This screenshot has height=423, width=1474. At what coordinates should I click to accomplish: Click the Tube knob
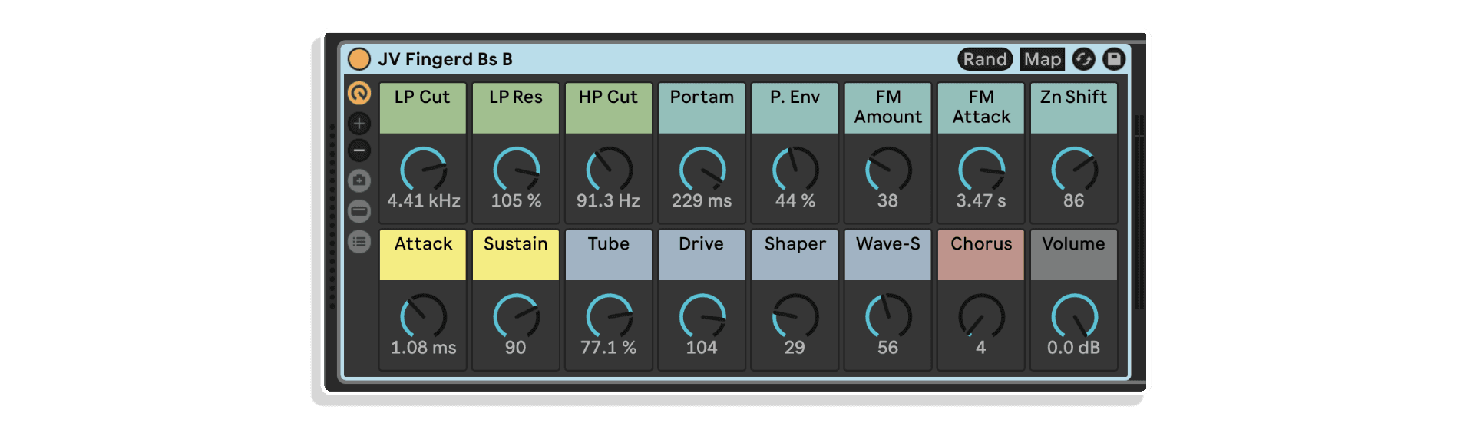[x=609, y=316]
